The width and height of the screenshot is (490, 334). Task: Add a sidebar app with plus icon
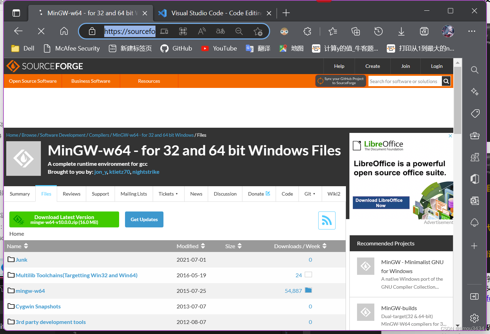tap(474, 246)
